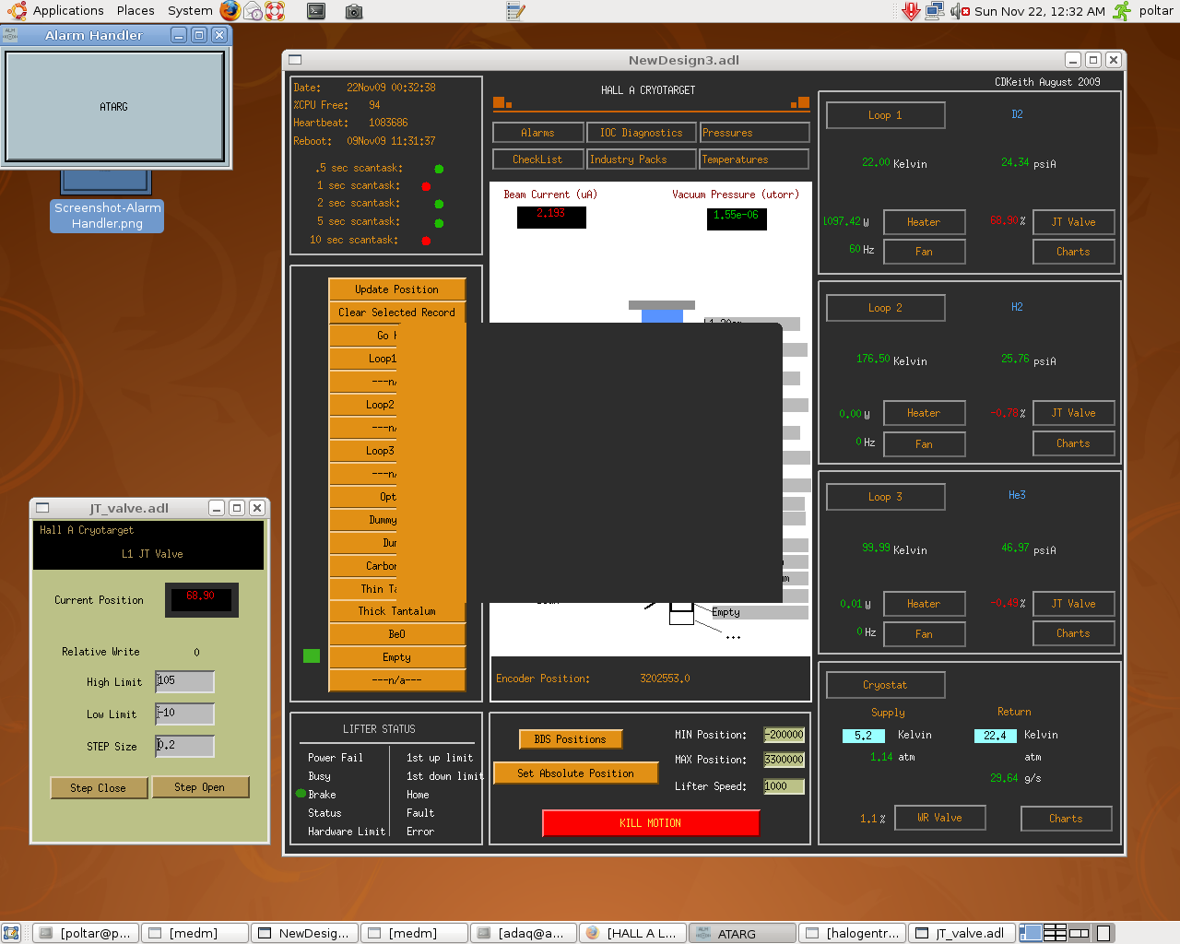Click the green running-man user switcher icon
The height and width of the screenshot is (944, 1180).
pyautogui.click(x=1122, y=11)
